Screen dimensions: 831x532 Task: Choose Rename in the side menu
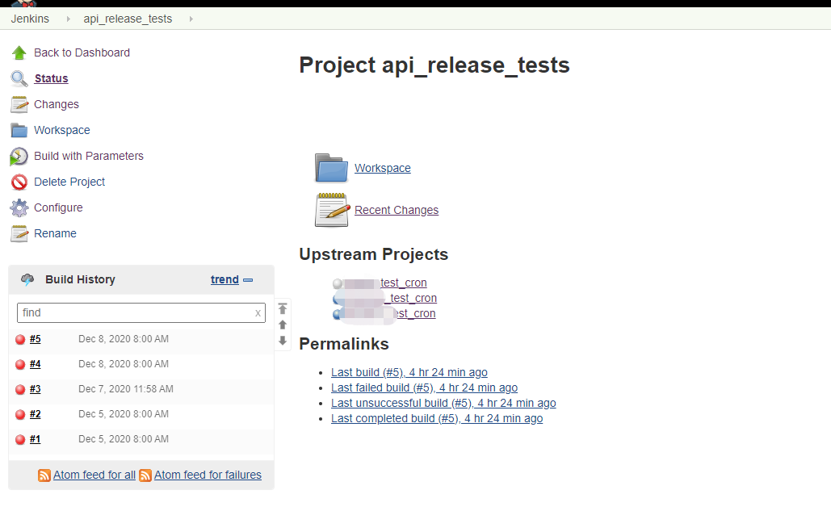pos(55,233)
